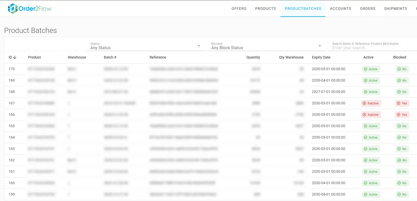Click the No blocked chip in row 169
Image resolution: width=417 pixels, height=201 pixels.
(402, 81)
